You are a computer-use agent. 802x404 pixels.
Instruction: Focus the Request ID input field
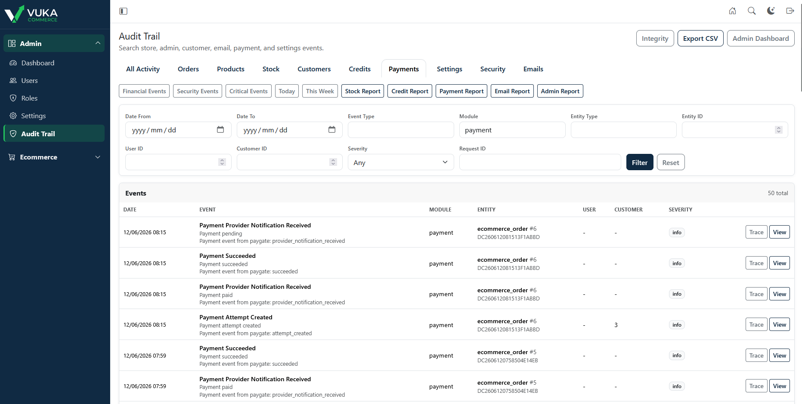point(540,162)
